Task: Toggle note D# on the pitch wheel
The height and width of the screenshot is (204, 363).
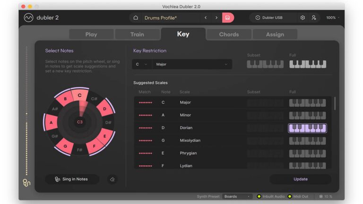Action: [108, 122]
